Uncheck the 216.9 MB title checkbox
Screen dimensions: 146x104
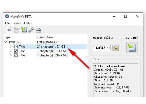16,55
